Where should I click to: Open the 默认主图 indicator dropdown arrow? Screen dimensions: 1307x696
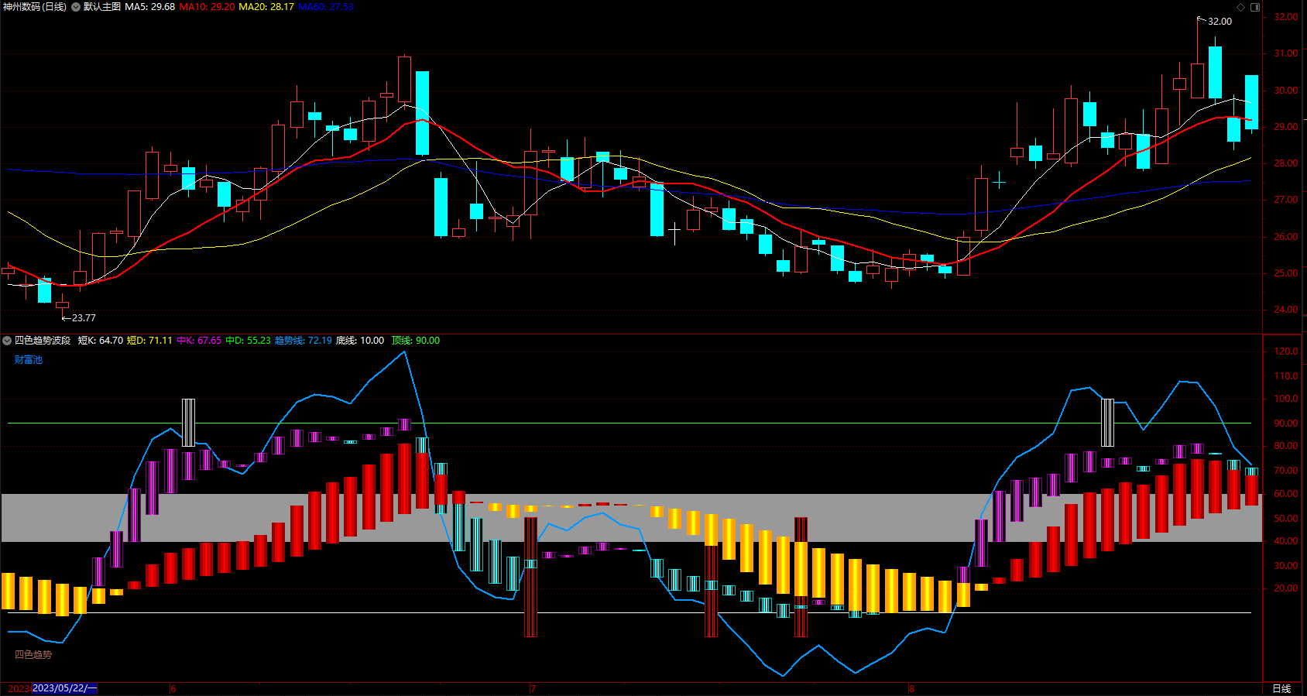pos(76,7)
